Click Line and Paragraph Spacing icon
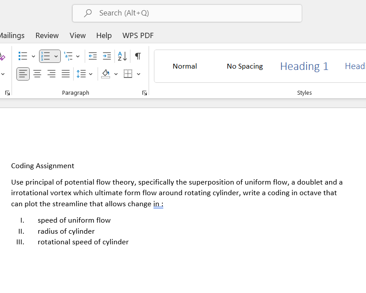 click(81, 74)
